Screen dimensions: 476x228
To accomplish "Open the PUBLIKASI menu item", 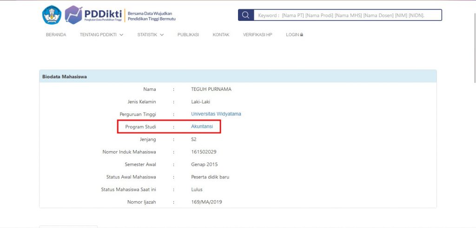I will [x=188, y=35].
